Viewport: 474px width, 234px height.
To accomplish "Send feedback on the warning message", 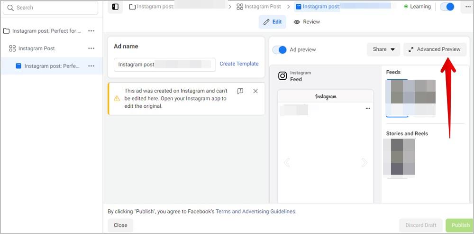I will click(x=240, y=91).
